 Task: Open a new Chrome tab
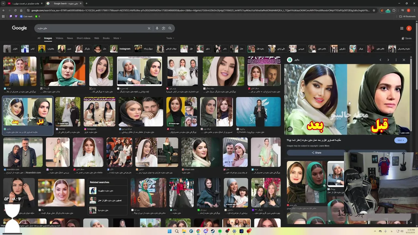tap(87, 3)
